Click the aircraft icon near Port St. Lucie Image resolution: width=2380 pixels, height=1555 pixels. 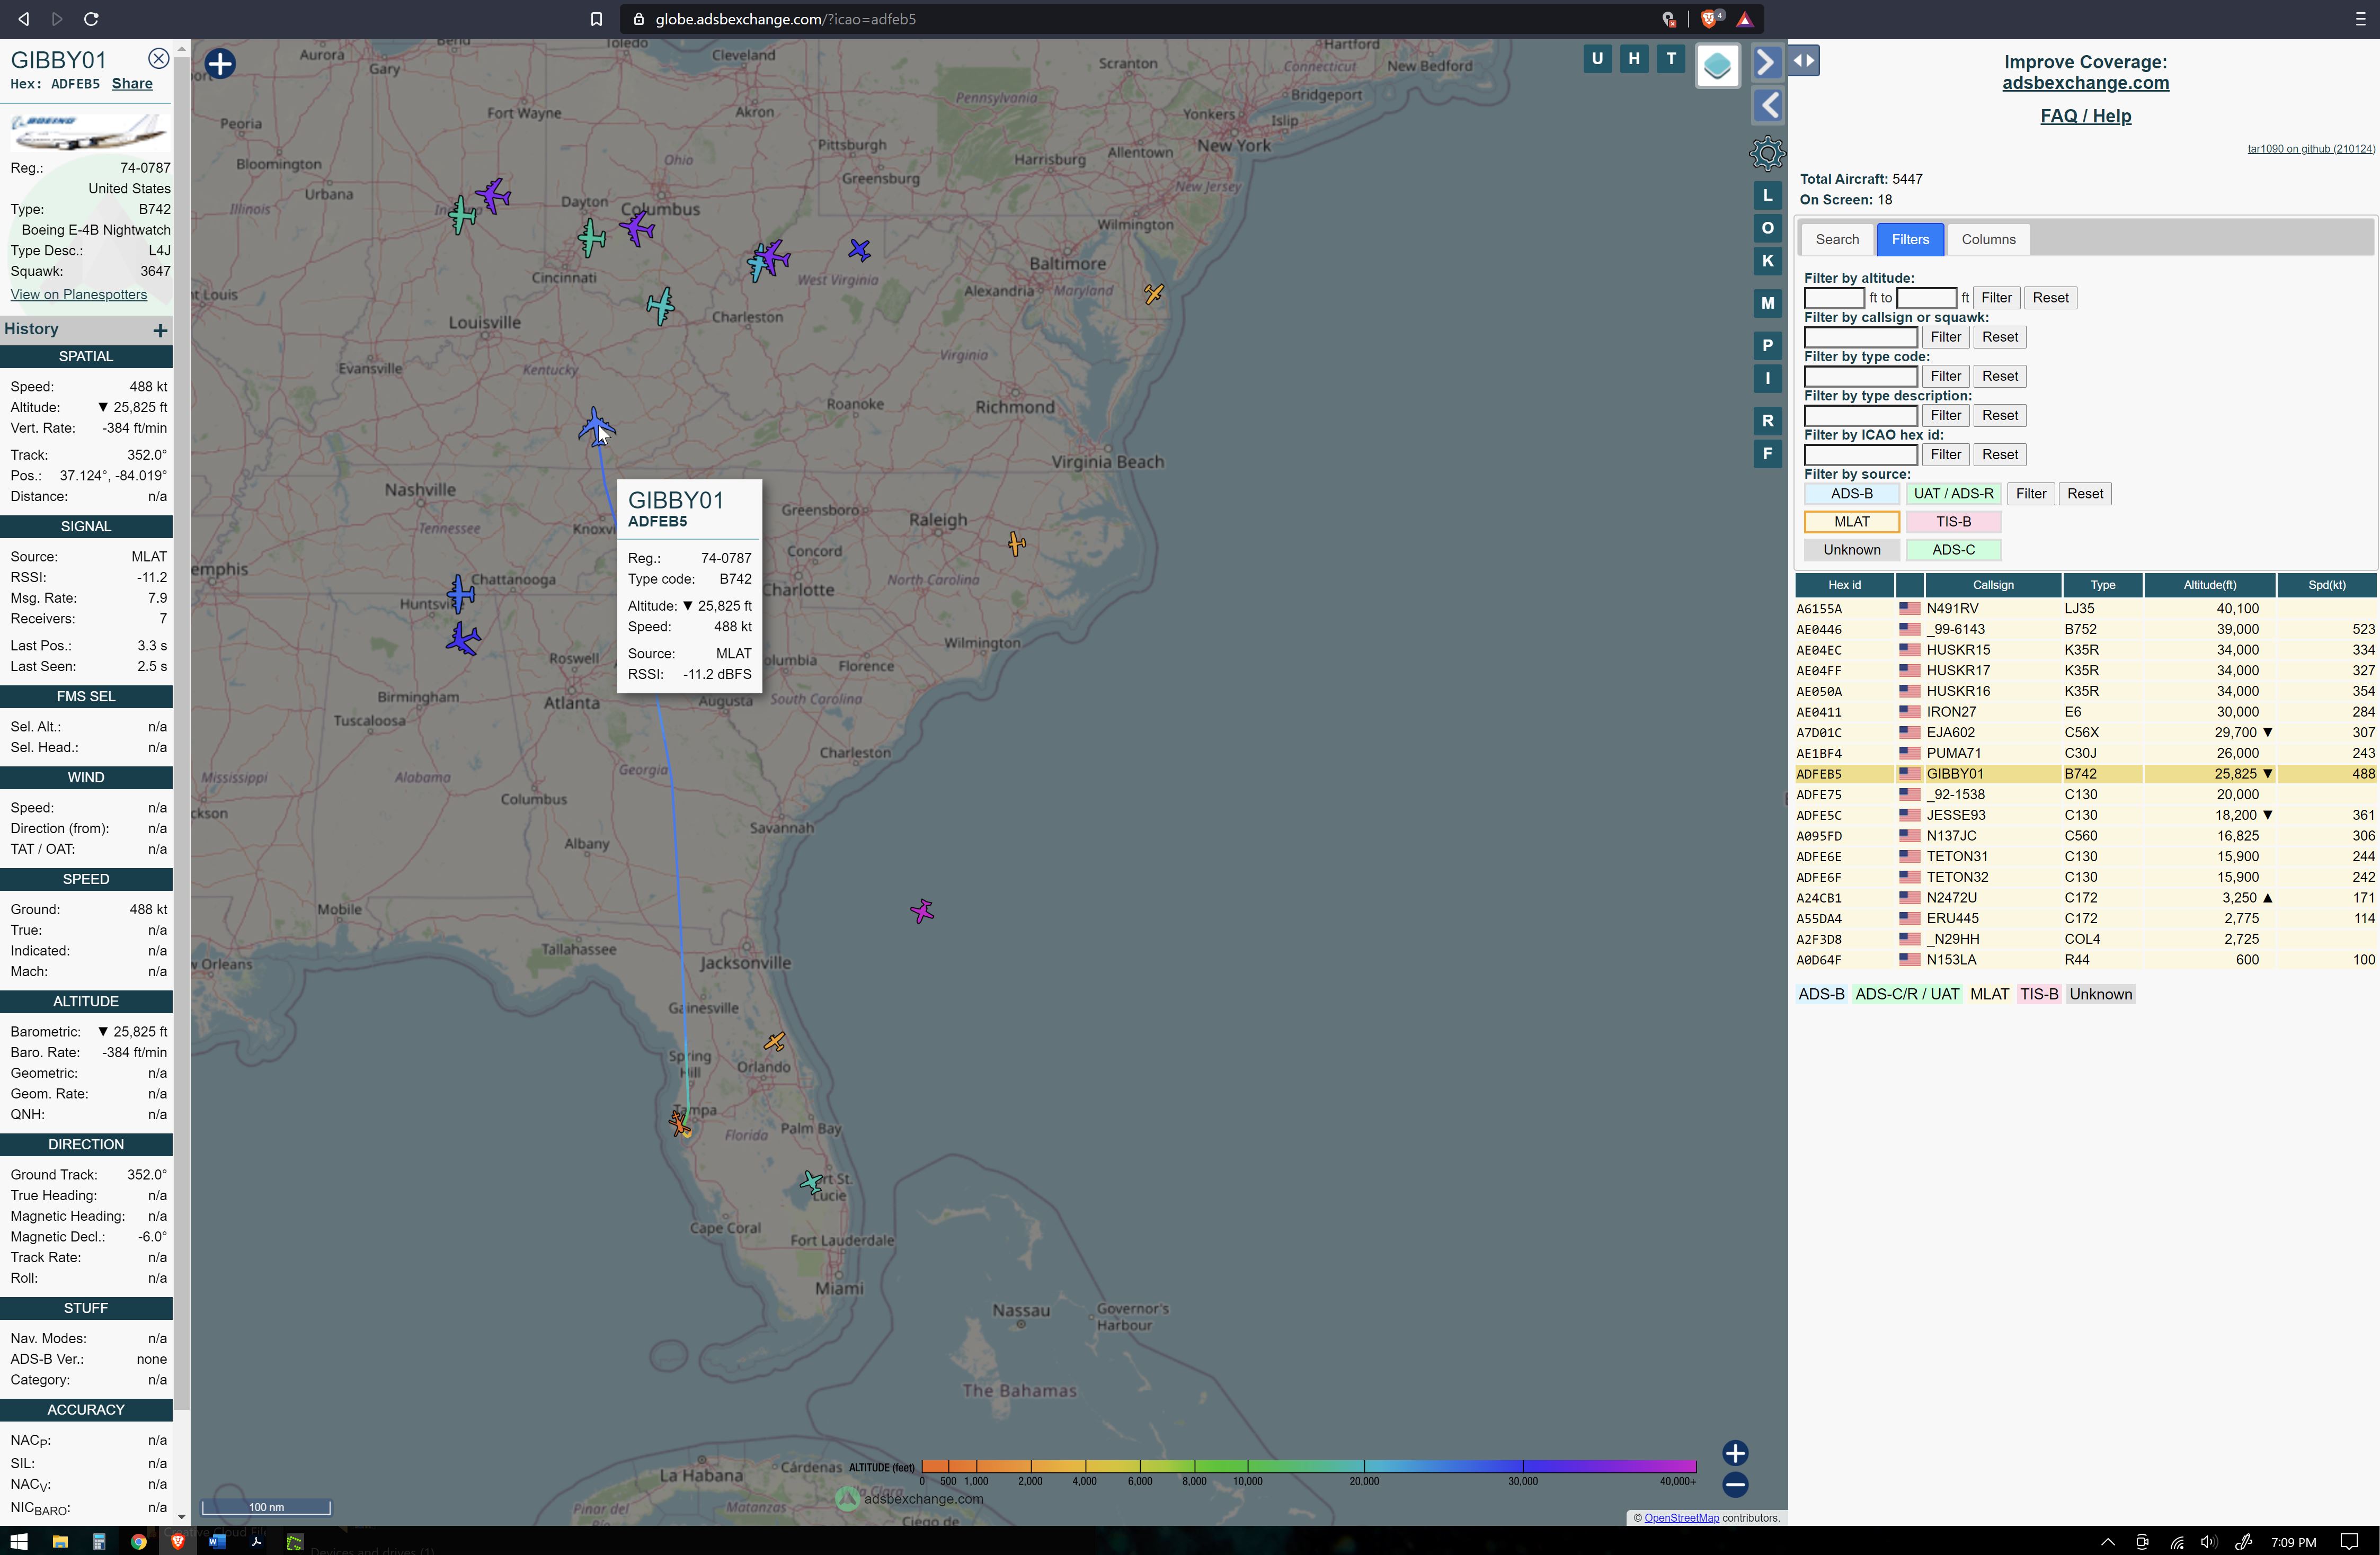click(811, 1183)
